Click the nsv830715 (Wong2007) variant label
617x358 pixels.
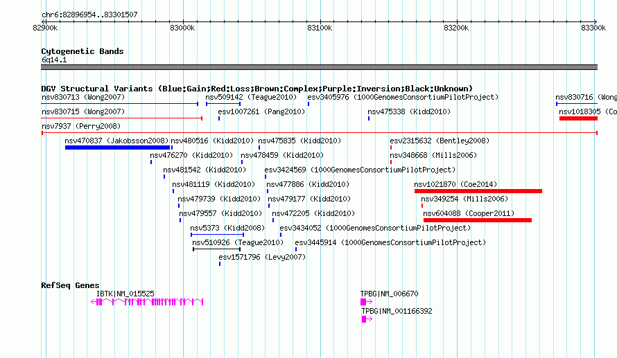pyautogui.click(x=83, y=111)
